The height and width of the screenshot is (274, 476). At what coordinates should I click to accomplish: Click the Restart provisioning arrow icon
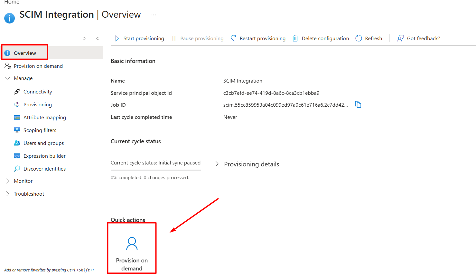coord(233,38)
